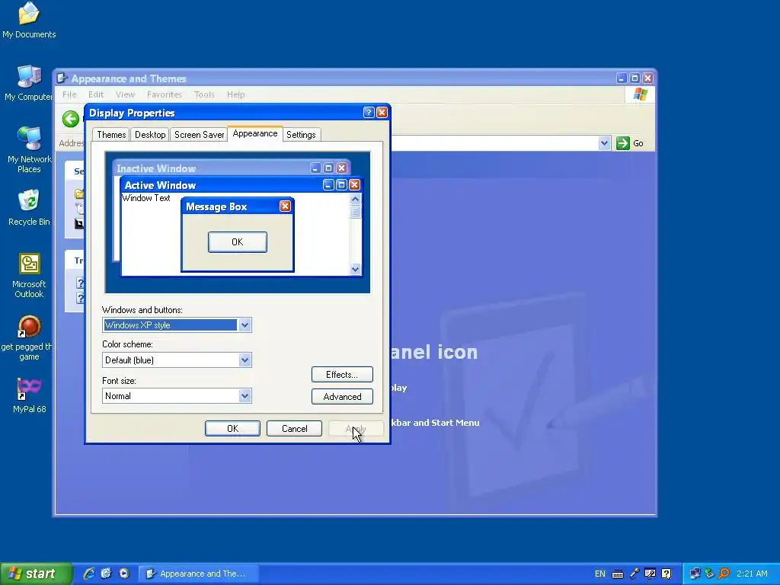This screenshot has width=780, height=585.
Task: Open Help menu in Appearance and Themes
Action: click(236, 94)
